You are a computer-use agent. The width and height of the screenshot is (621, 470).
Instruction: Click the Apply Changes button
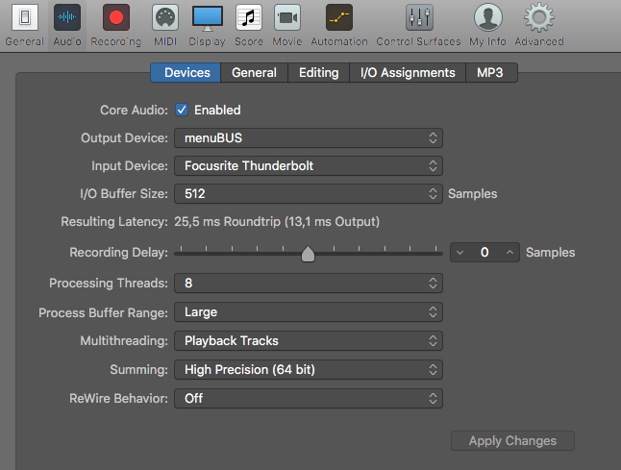tap(512, 441)
